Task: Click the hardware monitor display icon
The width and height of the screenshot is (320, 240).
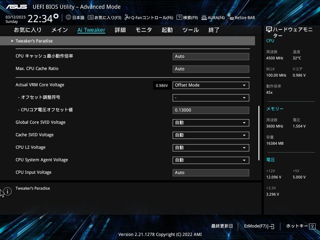Action: point(269,30)
